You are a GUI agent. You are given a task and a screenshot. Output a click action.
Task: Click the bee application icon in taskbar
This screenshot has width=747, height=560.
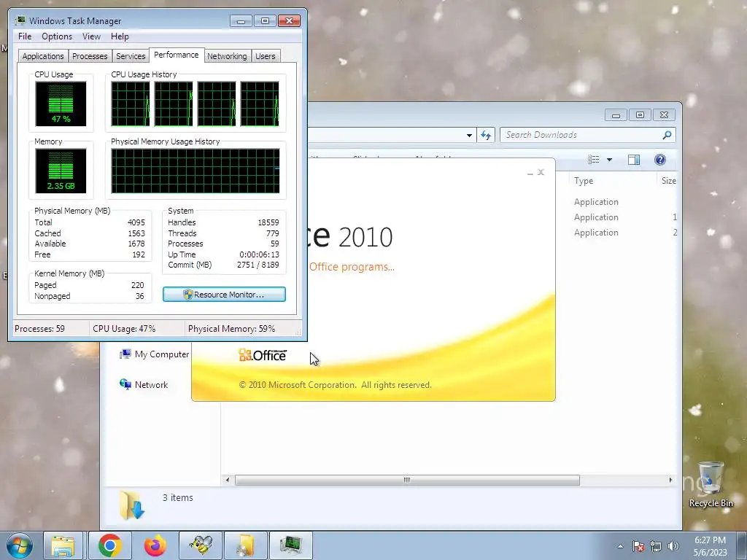click(x=201, y=545)
